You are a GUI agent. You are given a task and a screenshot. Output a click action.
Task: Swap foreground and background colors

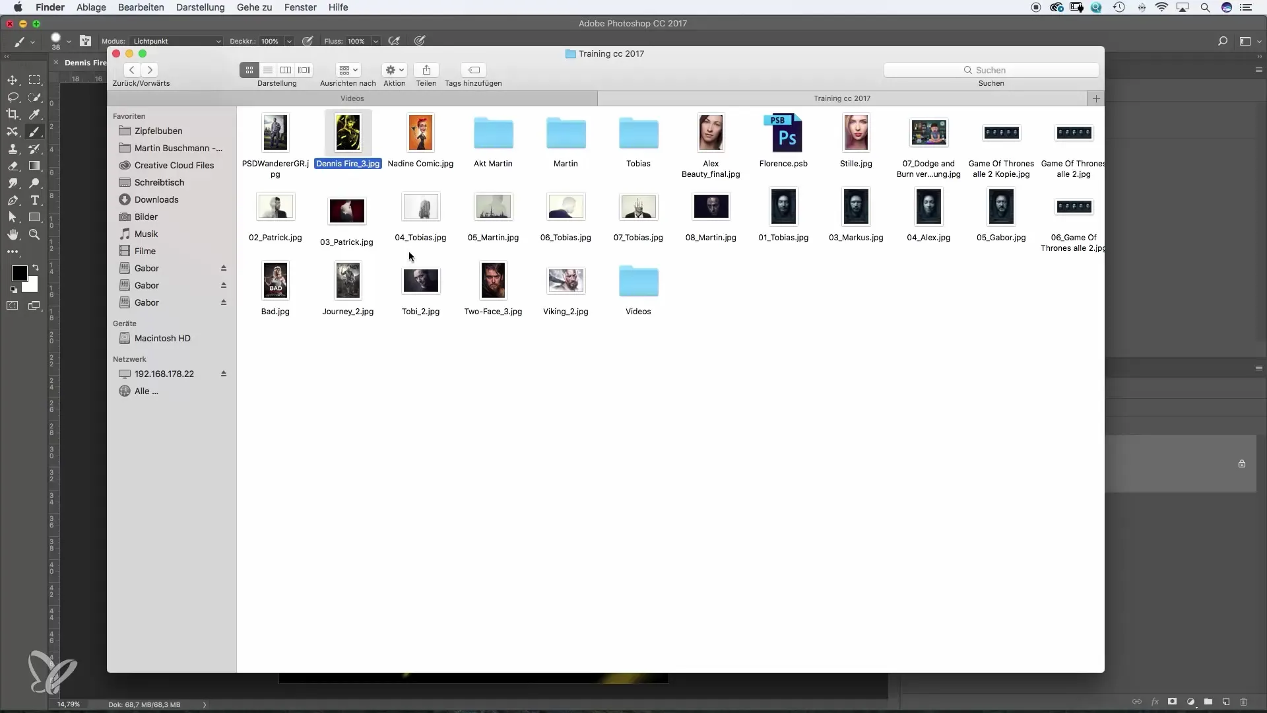coord(36,267)
